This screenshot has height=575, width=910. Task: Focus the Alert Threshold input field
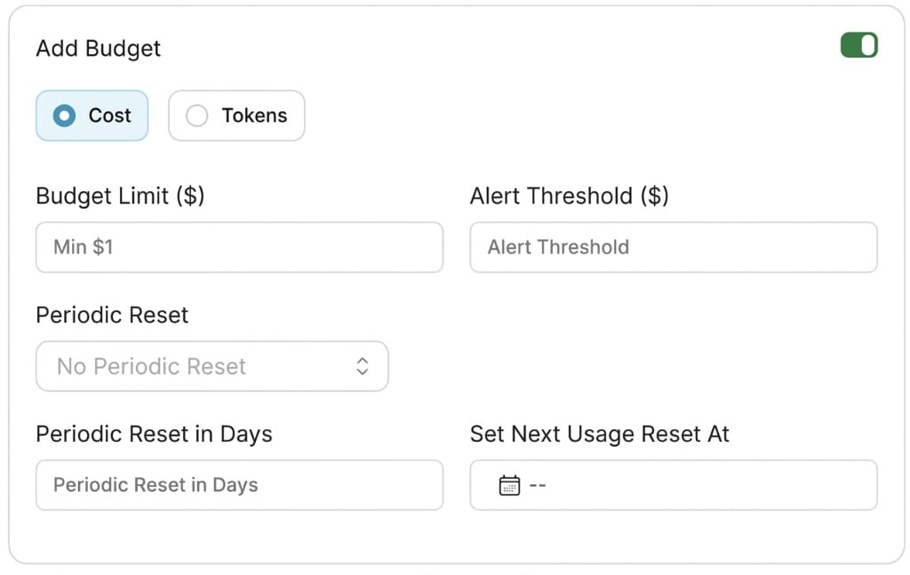tap(674, 247)
